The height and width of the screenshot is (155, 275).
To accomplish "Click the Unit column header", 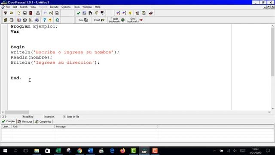I will [x=34, y=127].
